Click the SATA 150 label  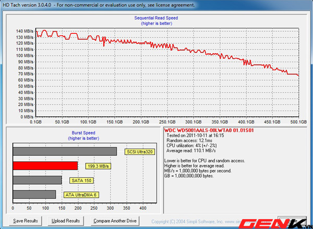tap(81, 180)
